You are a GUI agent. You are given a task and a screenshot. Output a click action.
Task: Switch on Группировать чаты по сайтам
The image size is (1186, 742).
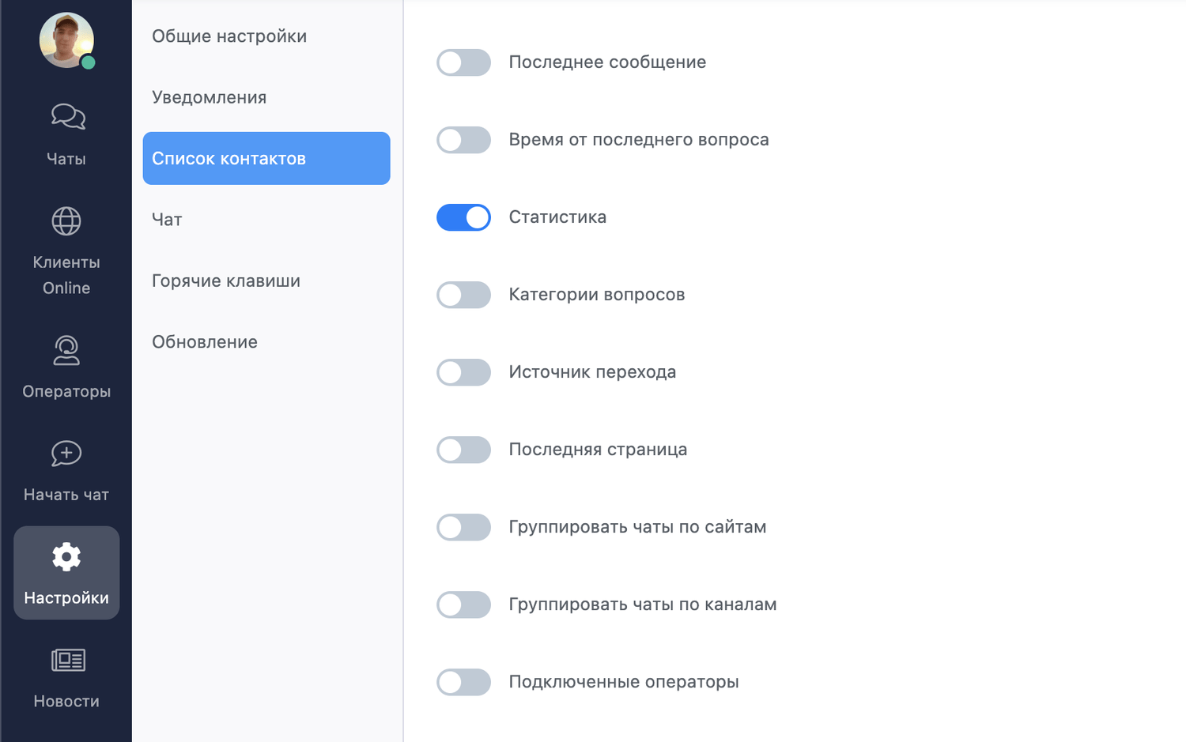coord(463,527)
